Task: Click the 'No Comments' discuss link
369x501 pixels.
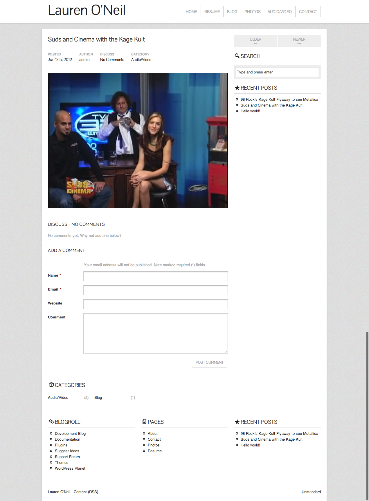Action: click(112, 60)
